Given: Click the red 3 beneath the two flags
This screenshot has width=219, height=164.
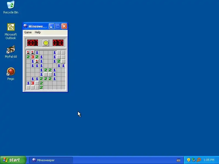Looking at the screenshot, I should (33, 57).
